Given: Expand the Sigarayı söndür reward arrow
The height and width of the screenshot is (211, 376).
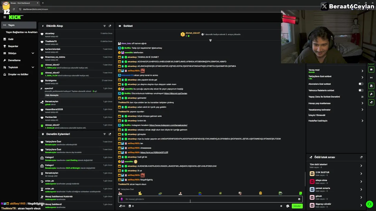Looking at the screenshot, I should tap(361, 205).
